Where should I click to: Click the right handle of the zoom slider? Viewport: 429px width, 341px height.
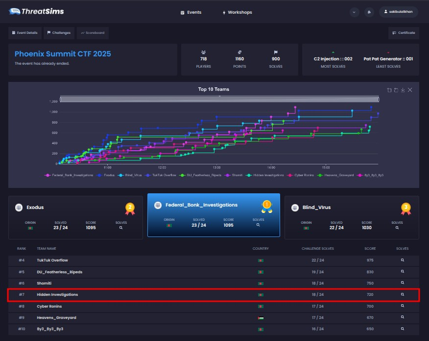click(x=379, y=99)
